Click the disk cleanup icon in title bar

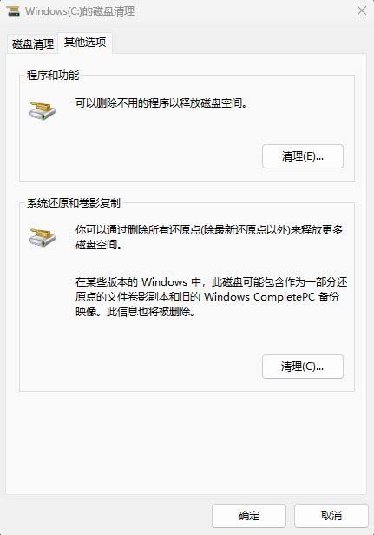click(x=13, y=10)
